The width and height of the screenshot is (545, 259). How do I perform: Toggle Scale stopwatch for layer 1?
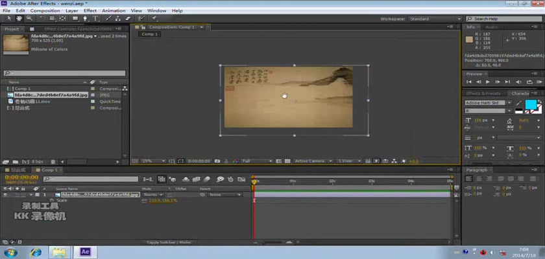click(x=53, y=201)
